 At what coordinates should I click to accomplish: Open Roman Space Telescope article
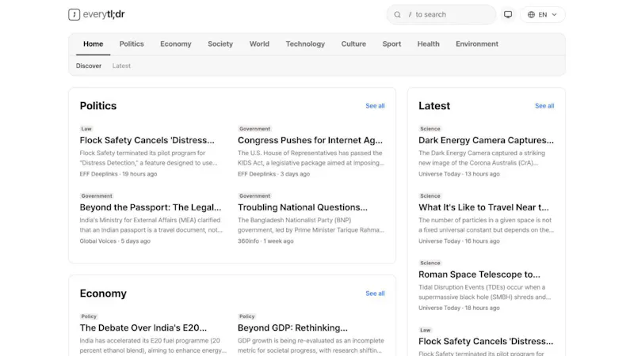(479, 275)
